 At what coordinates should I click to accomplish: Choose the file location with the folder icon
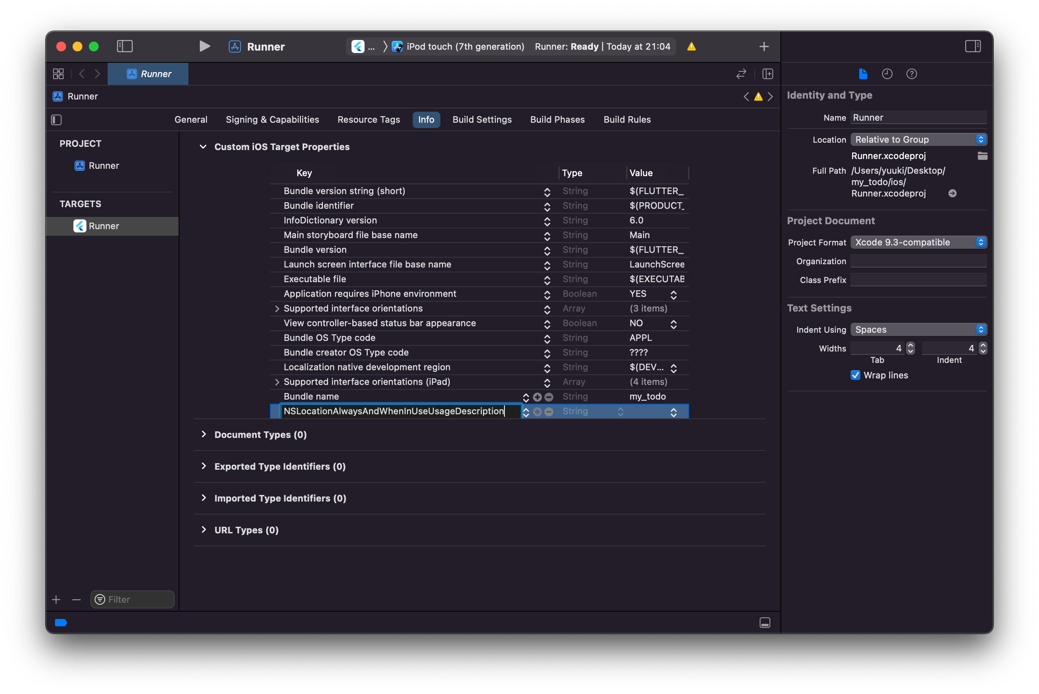coord(982,156)
